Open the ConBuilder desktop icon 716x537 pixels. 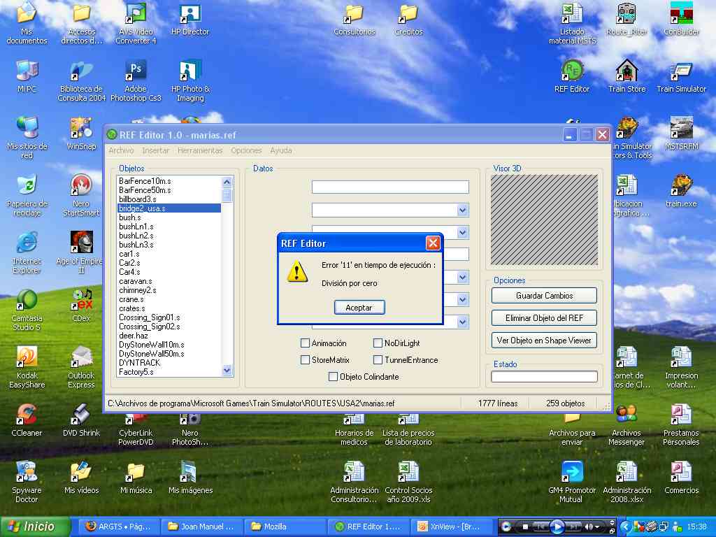(681, 14)
